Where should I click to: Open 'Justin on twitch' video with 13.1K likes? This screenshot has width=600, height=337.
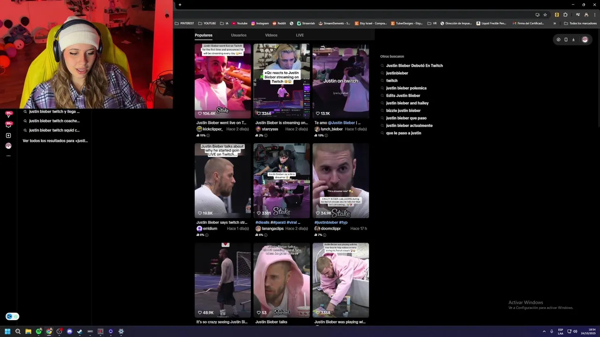tap(341, 81)
